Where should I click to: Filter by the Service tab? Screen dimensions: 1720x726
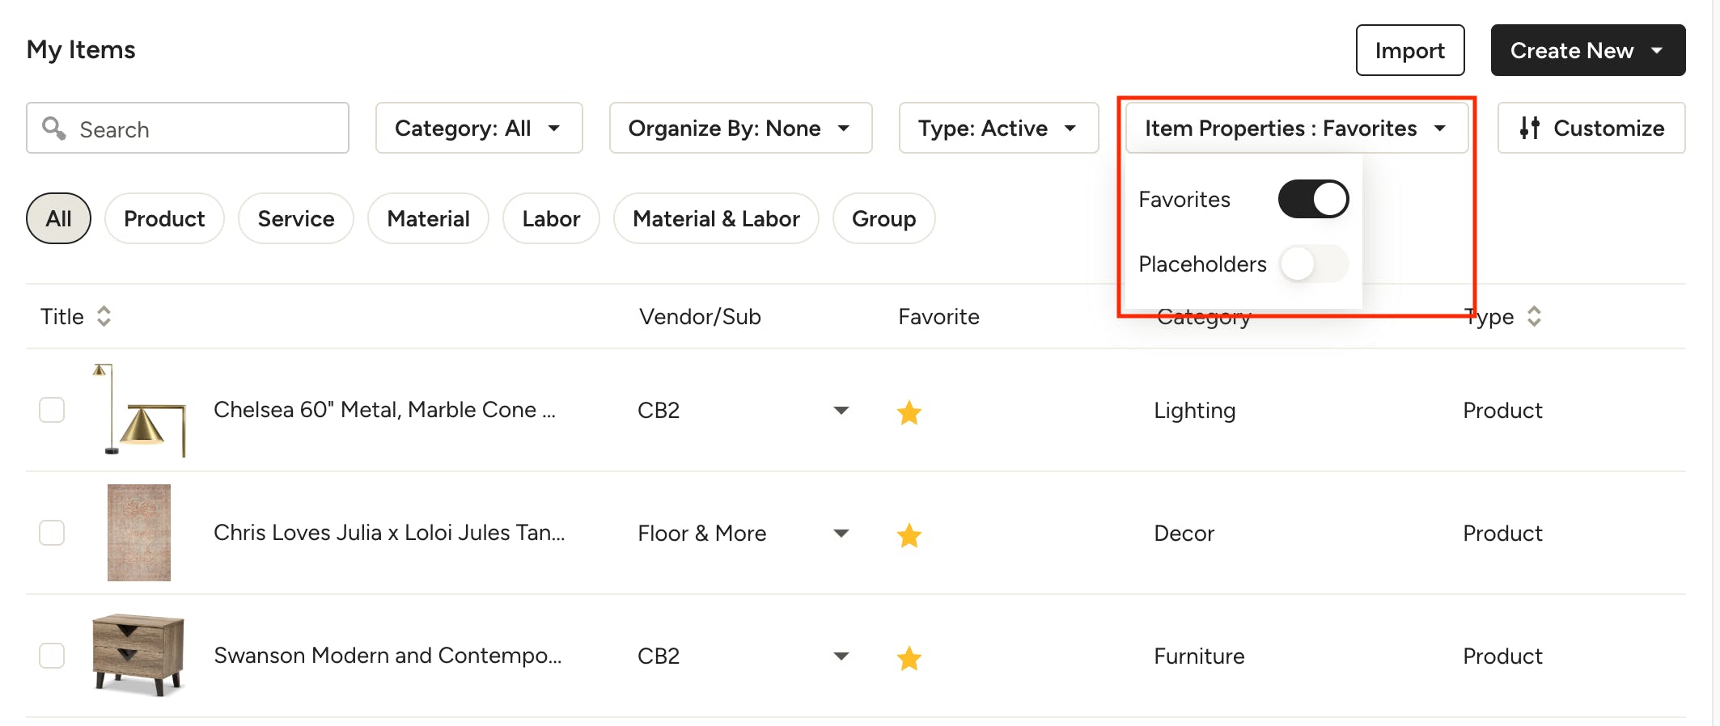coord(295,218)
